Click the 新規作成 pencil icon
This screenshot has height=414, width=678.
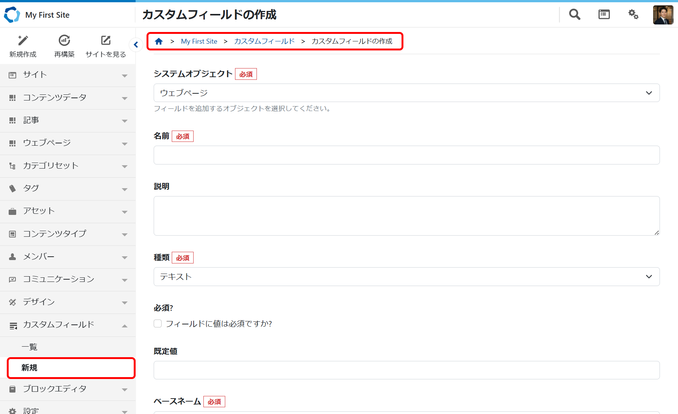pyautogui.click(x=23, y=41)
